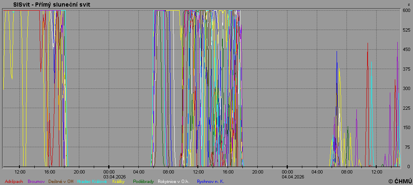
Task: Click the yellow Králíky legend label
Action: (x=119, y=181)
